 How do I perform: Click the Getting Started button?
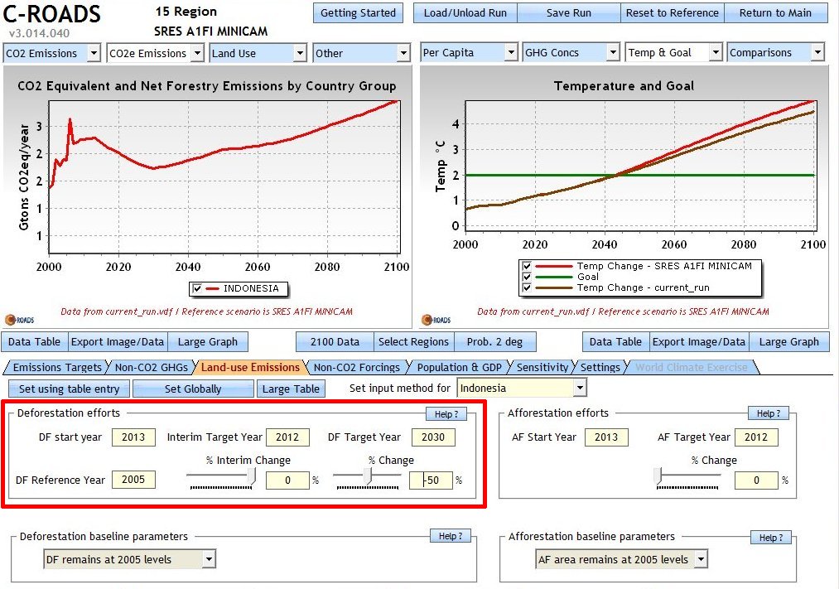(358, 12)
